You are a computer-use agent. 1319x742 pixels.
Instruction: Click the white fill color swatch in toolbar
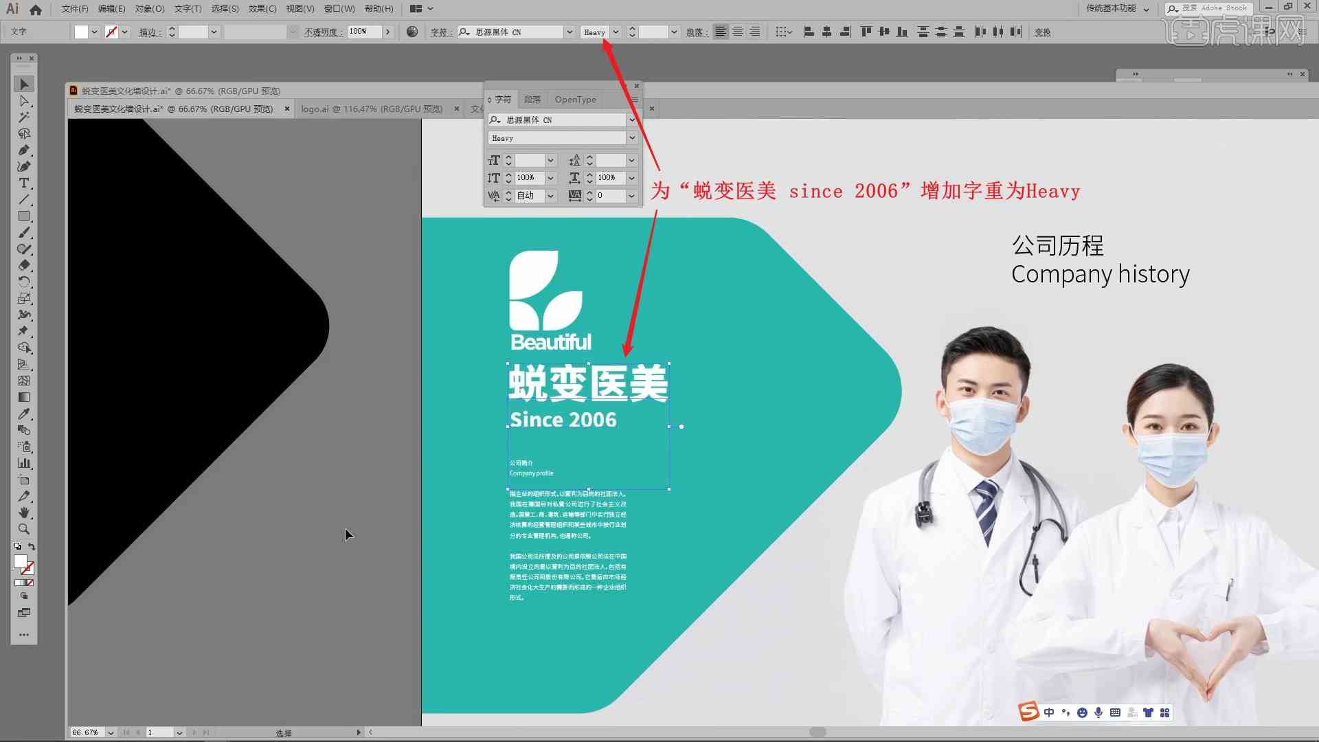20,561
